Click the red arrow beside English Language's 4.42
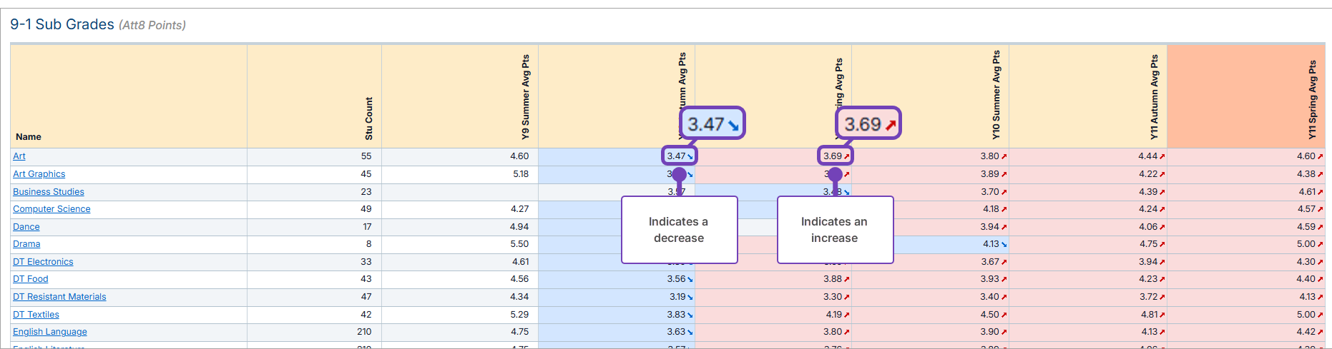1332x349 pixels. pos(1321,332)
